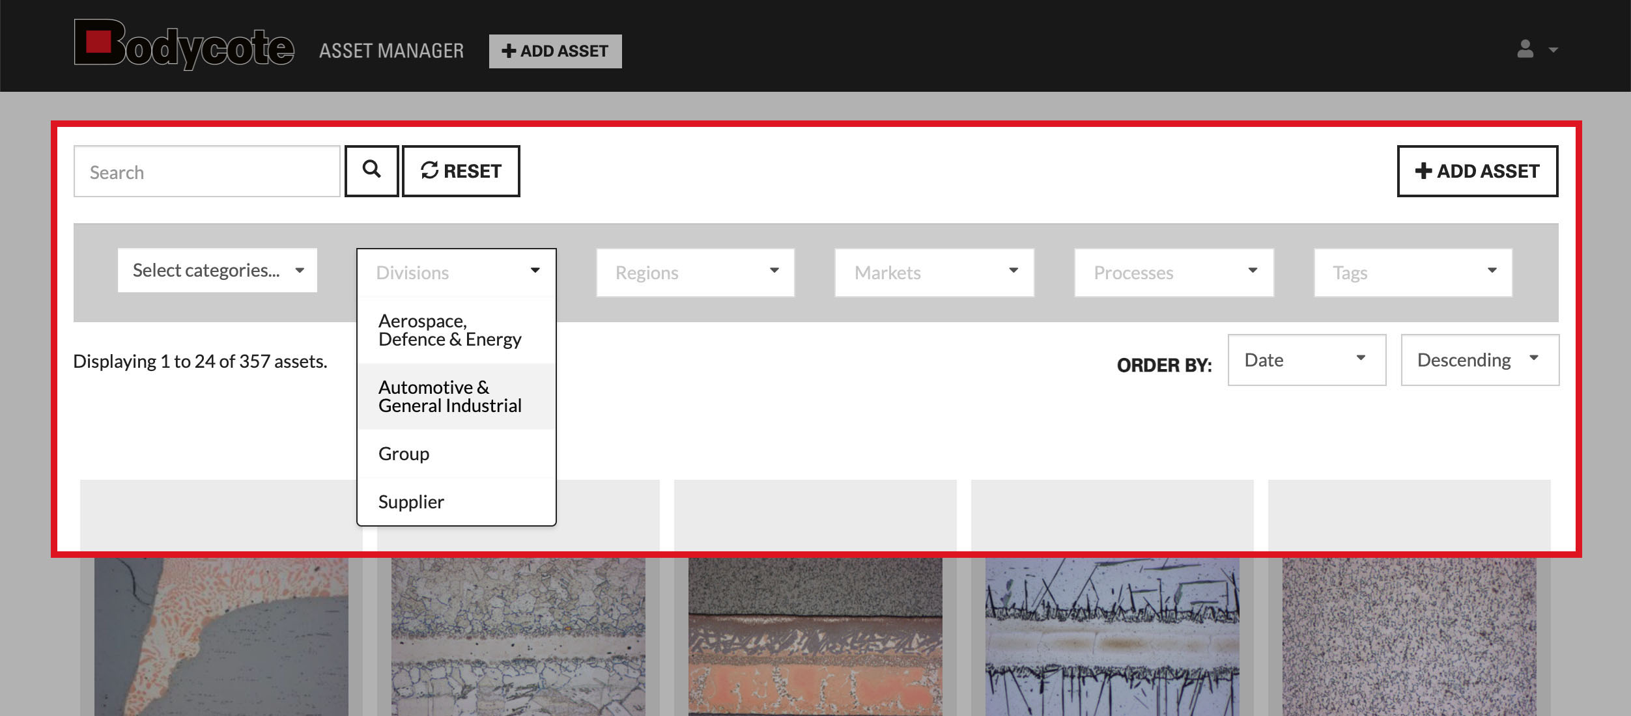This screenshot has width=1631, height=716.
Task: Click the RESET button with refresh icon
Action: tap(461, 171)
